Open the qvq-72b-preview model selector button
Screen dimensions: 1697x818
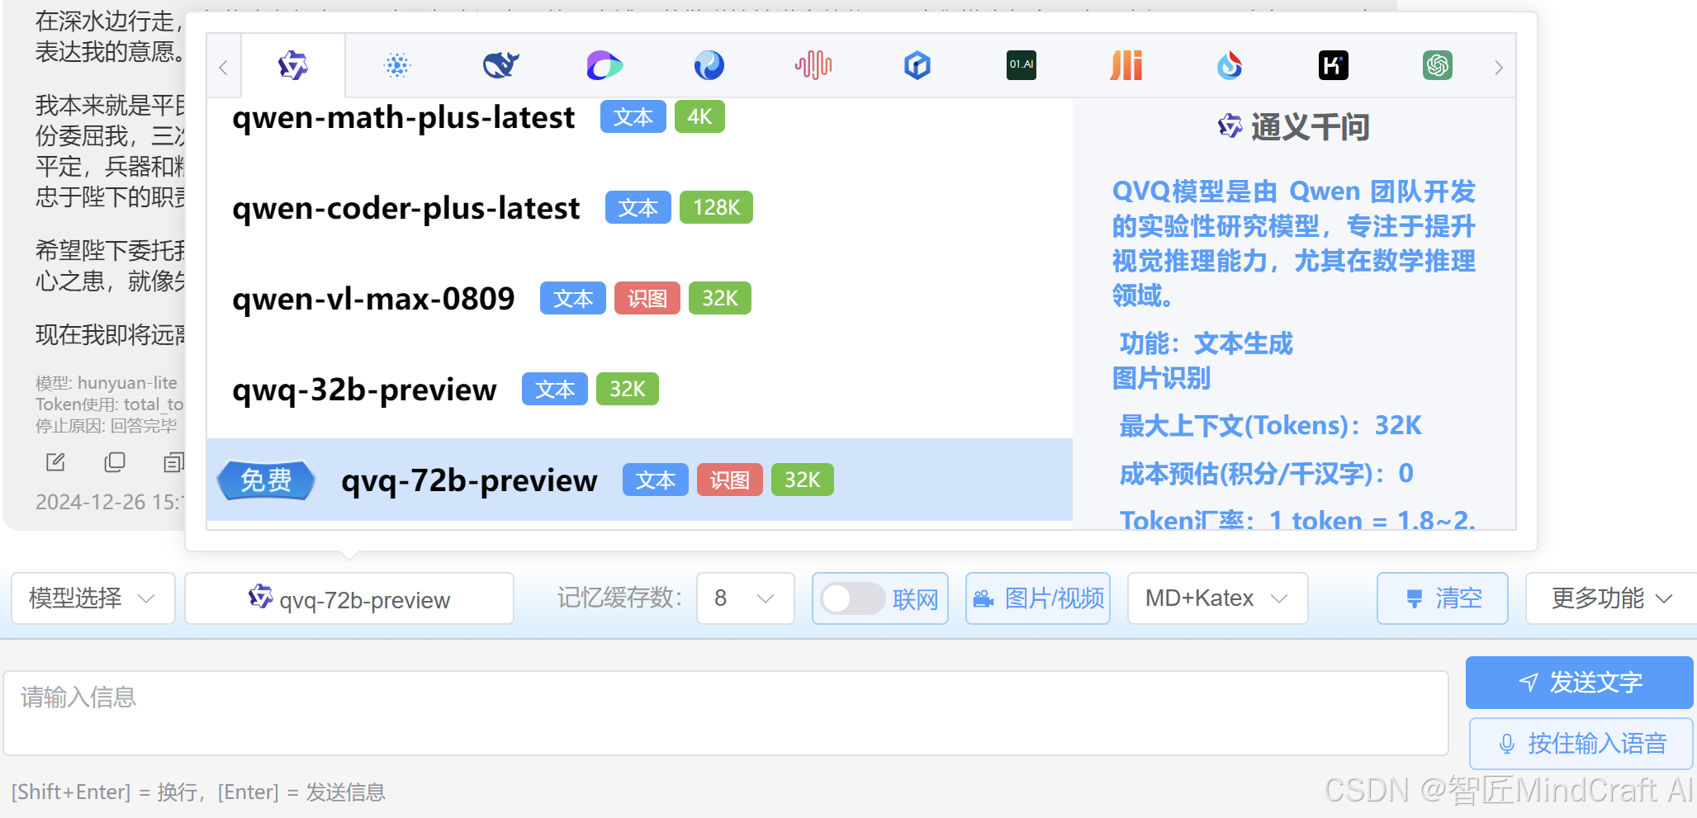[x=349, y=598]
